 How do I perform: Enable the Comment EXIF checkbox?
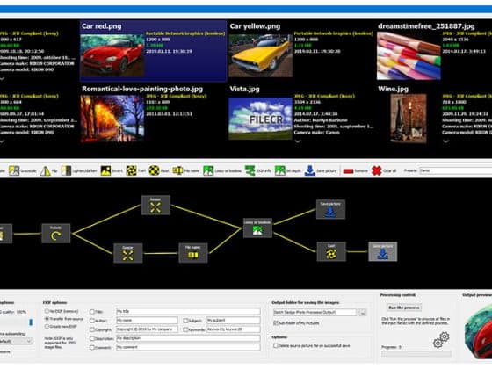[92, 347]
